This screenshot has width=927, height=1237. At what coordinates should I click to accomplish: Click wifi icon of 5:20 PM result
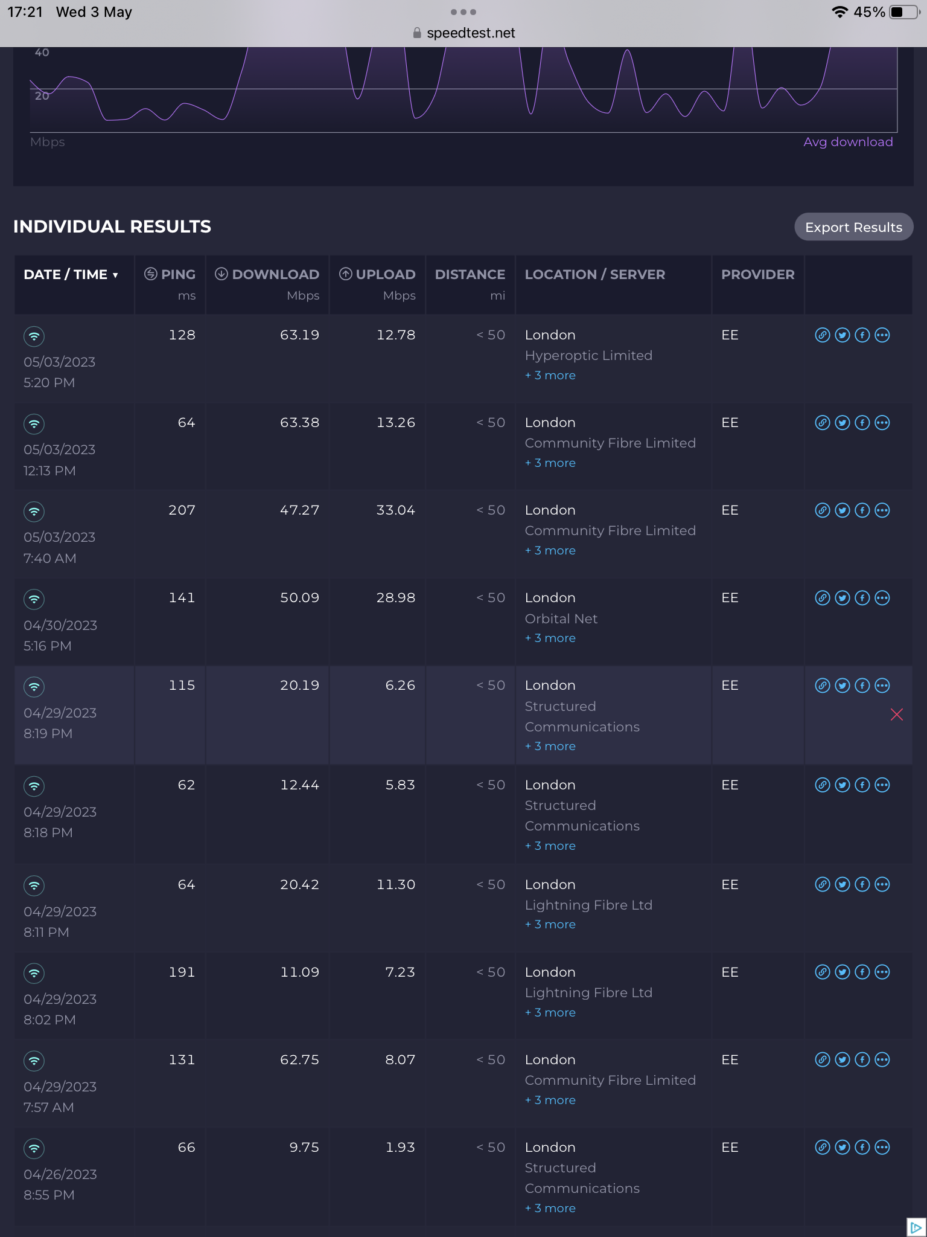34,336
